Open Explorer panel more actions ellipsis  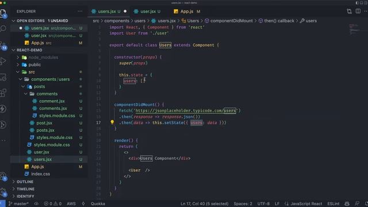click(80, 11)
